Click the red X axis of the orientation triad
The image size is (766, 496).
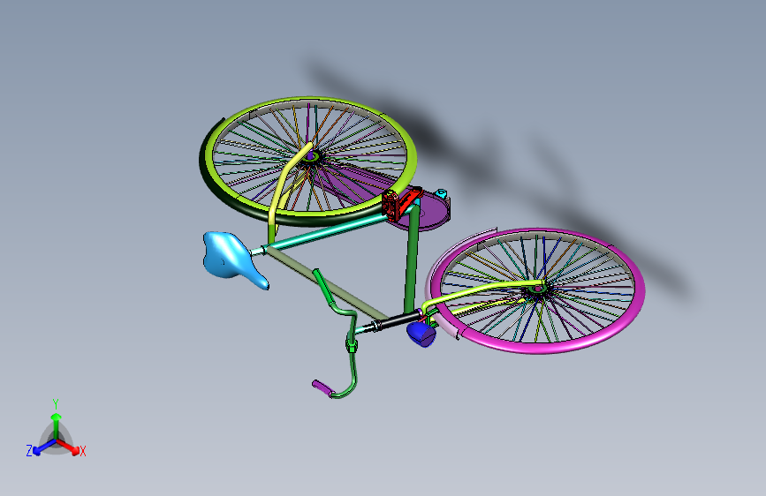[68, 447]
